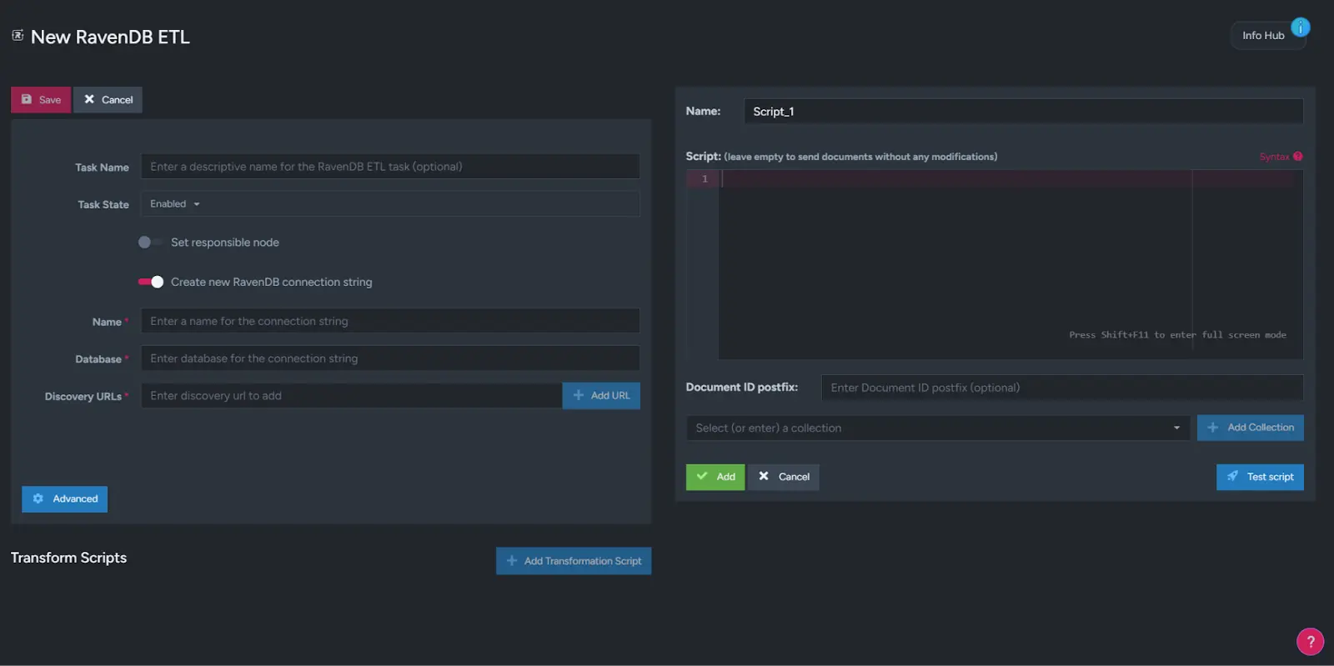Viewport: 1334px width, 666px height.
Task: Click the rocket icon on Test script
Action: [1232, 477]
